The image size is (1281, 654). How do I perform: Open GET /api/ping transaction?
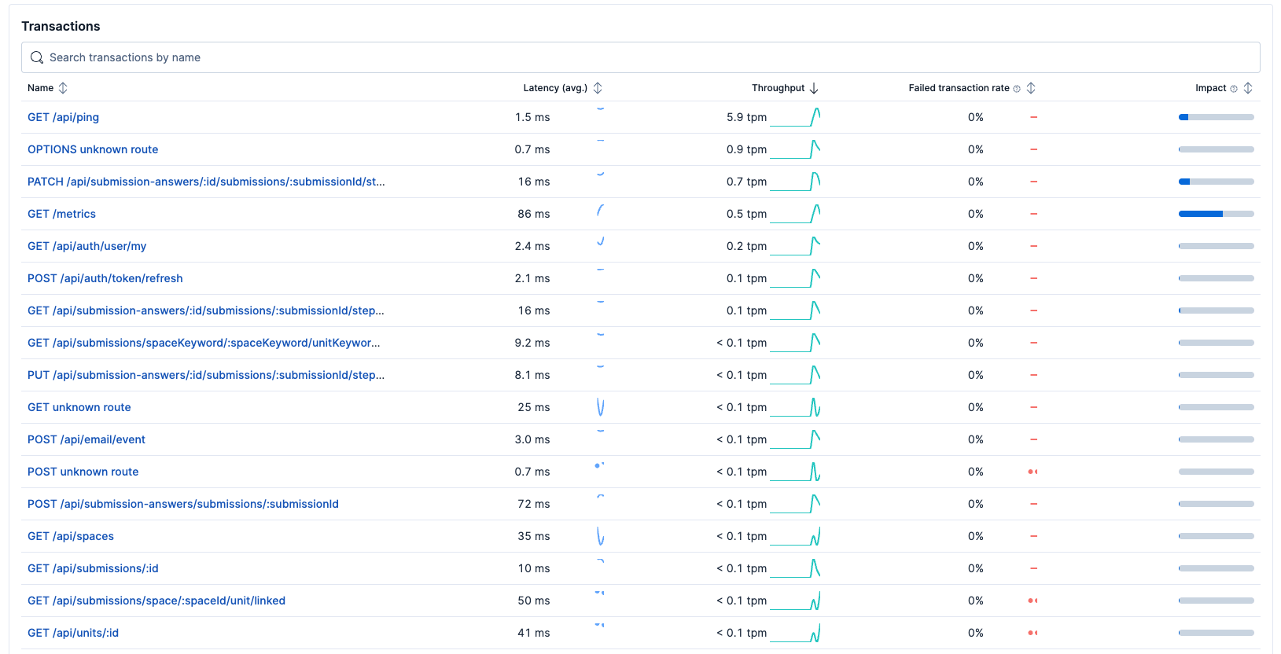point(63,117)
